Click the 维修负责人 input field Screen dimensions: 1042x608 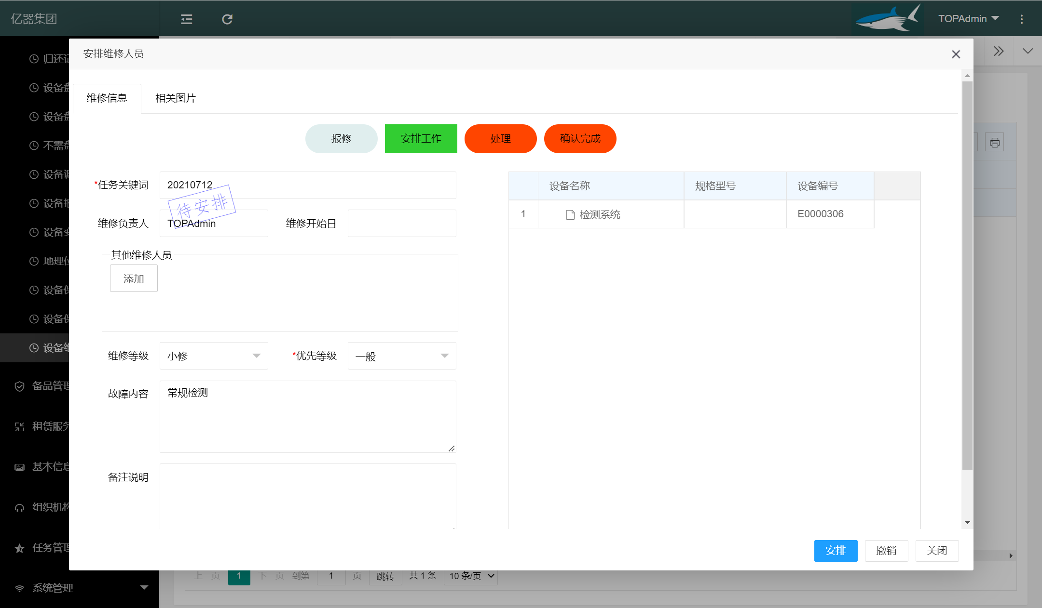(214, 223)
